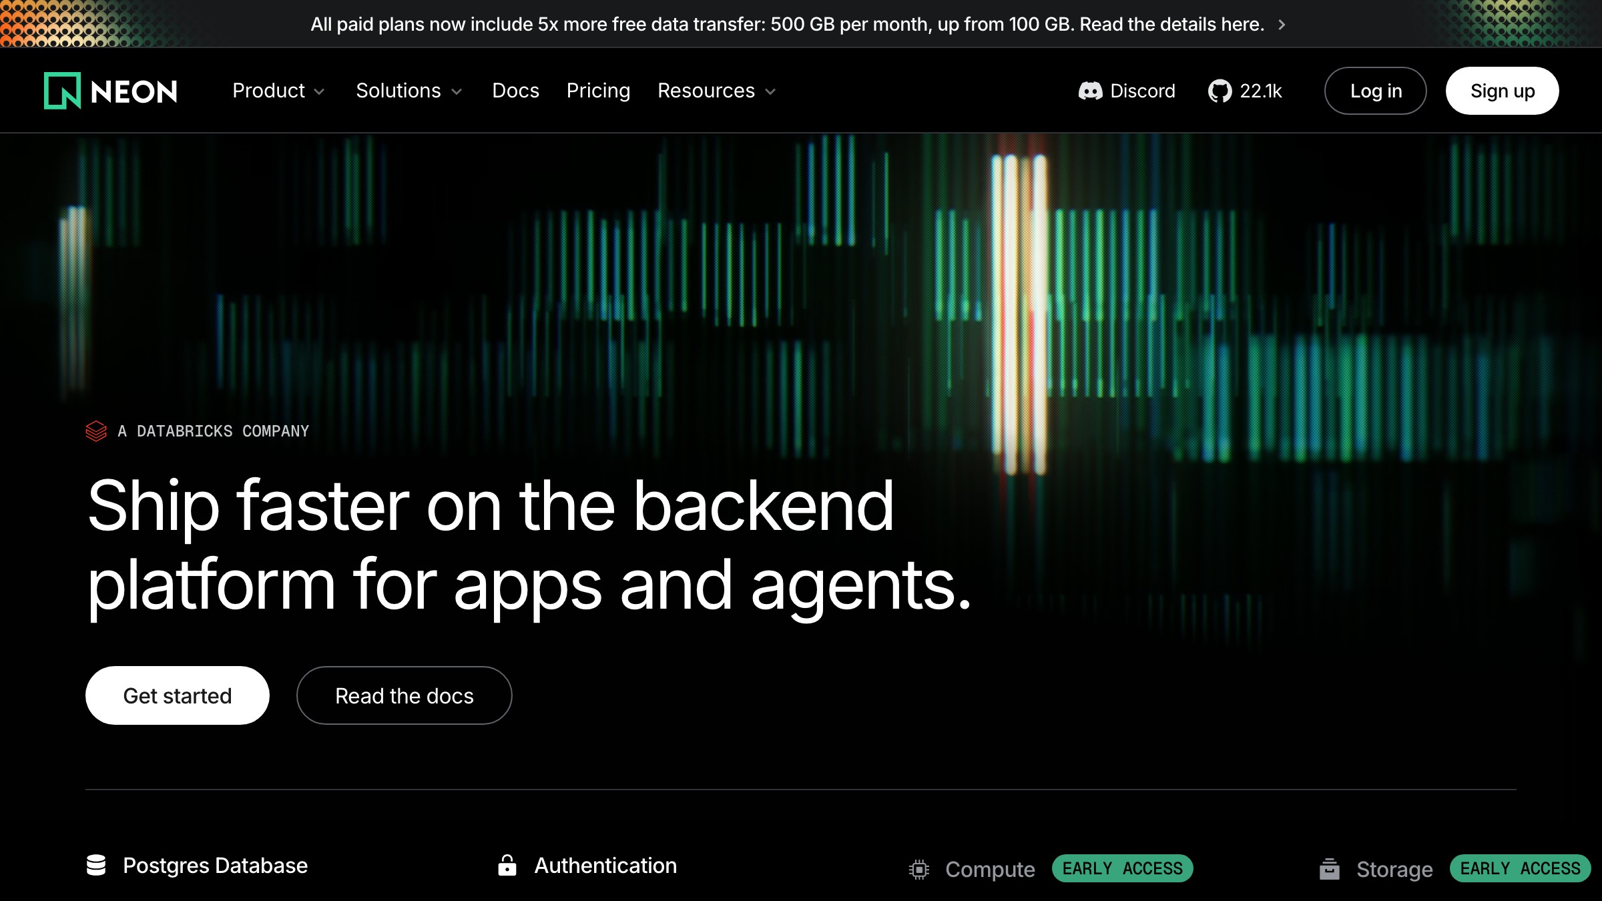Open the Resources navigation menu
The image size is (1602, 901).
click(x=717, y=91)
